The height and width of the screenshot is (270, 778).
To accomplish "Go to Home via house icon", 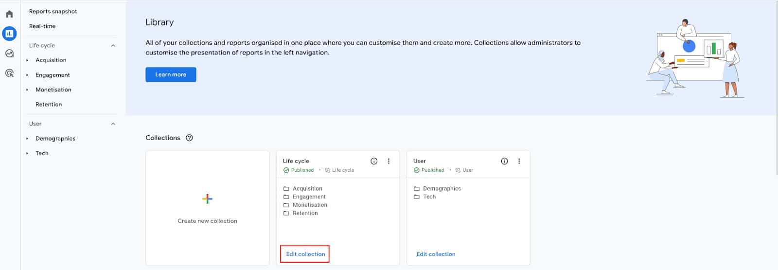I will 9,14.
